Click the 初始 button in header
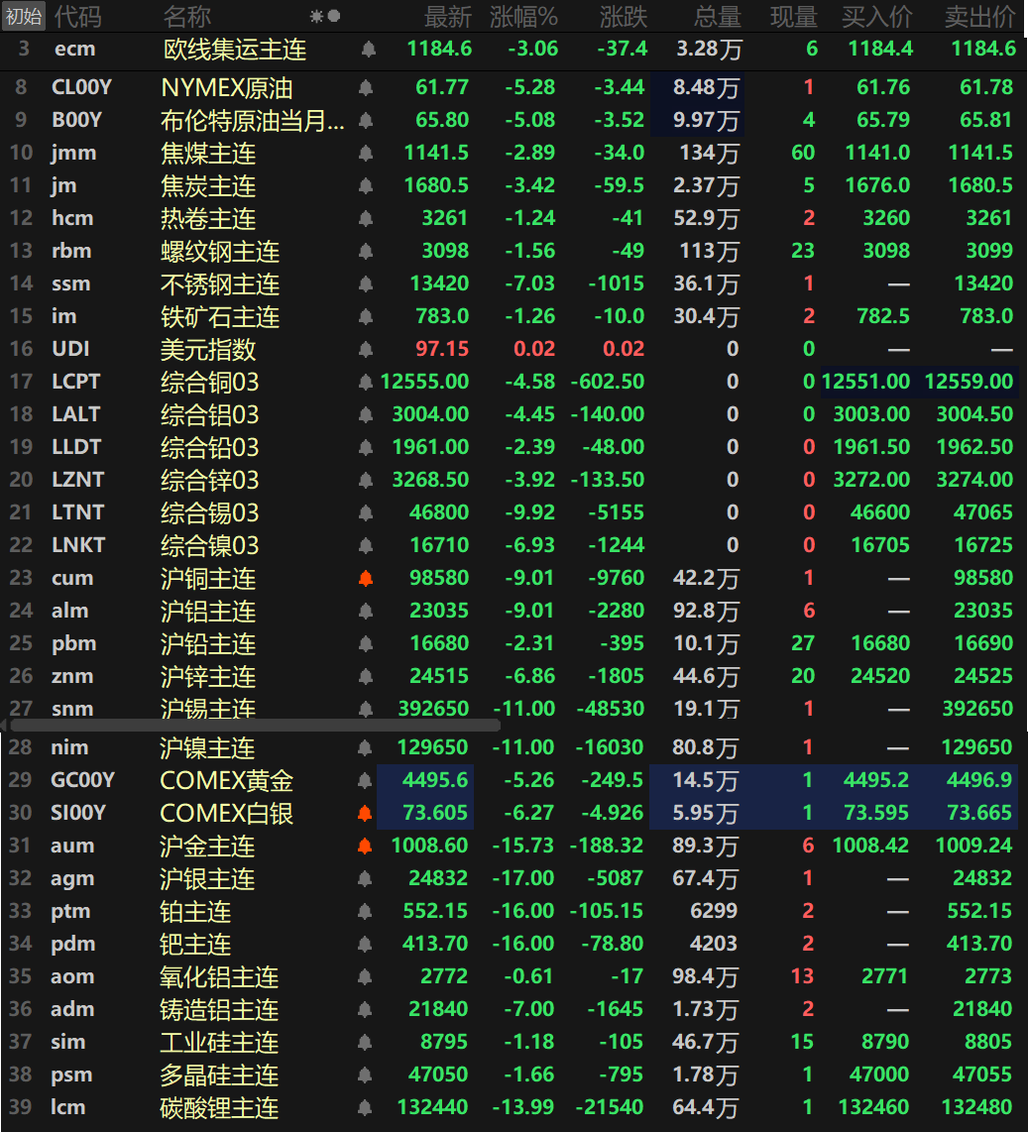1028x1132 pixels. pyautogui.click(x=24, y=16)
